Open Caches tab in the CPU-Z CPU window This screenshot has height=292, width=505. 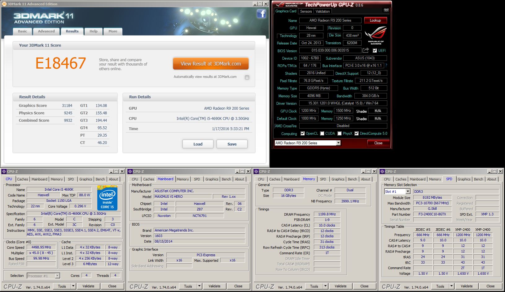23,179
